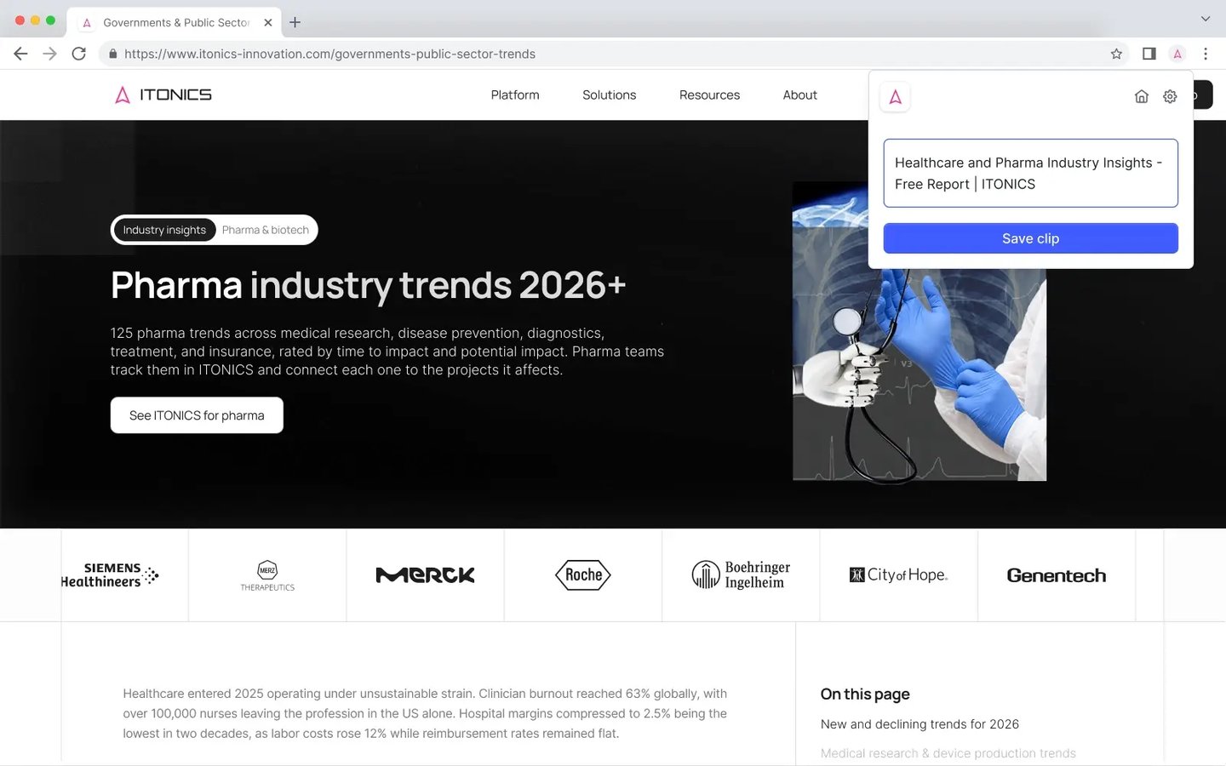The image size is (1226, 766).
Task: Click the ITONICS logo in the clipper popup
Action: 895,97
